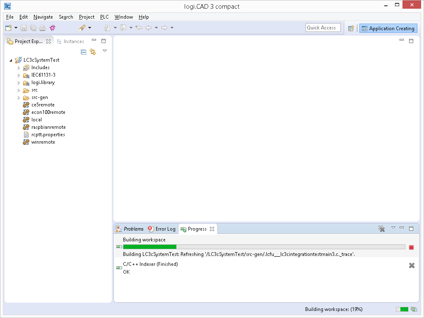
Task: Switch to the Instances tab
Action: [70, 41]
